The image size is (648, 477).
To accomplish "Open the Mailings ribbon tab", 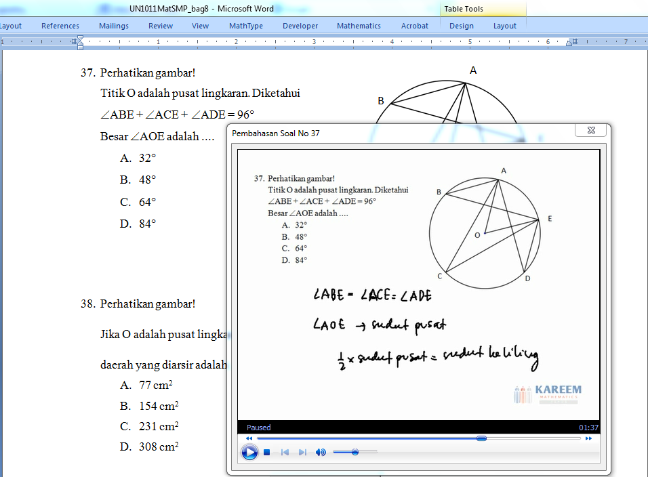I will [113, 26].
